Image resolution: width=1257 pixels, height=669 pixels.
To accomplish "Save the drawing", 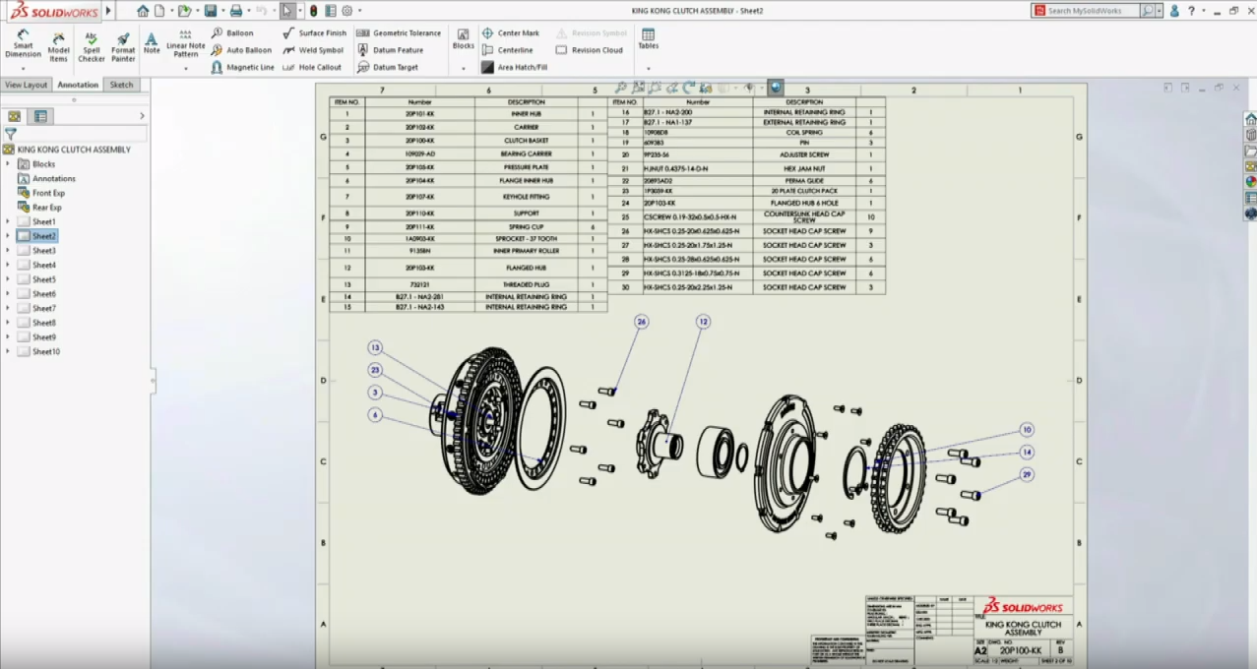I will [210, 11].
